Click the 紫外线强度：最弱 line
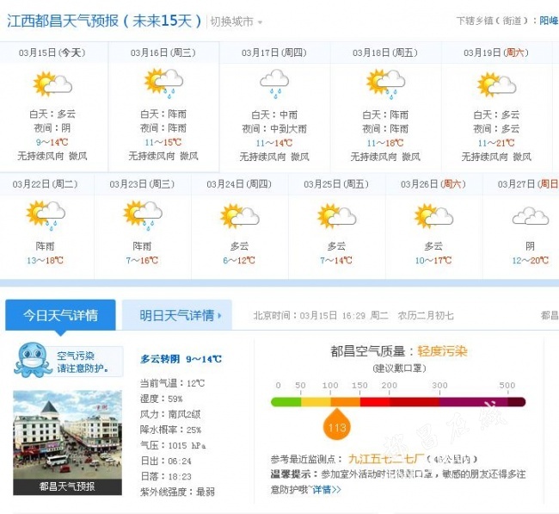 [x=177, y=492]
